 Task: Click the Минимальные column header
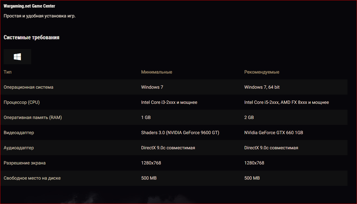pos(157,72)
